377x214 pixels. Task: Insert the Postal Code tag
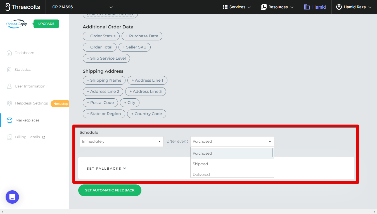click(100, 103)
